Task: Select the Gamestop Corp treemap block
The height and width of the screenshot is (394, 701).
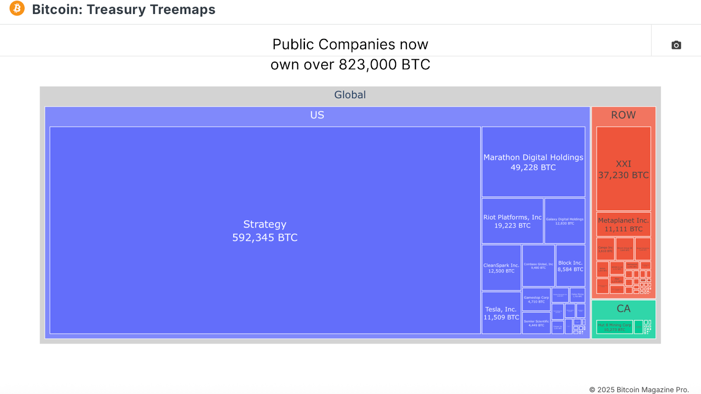Action: (536, 298)
